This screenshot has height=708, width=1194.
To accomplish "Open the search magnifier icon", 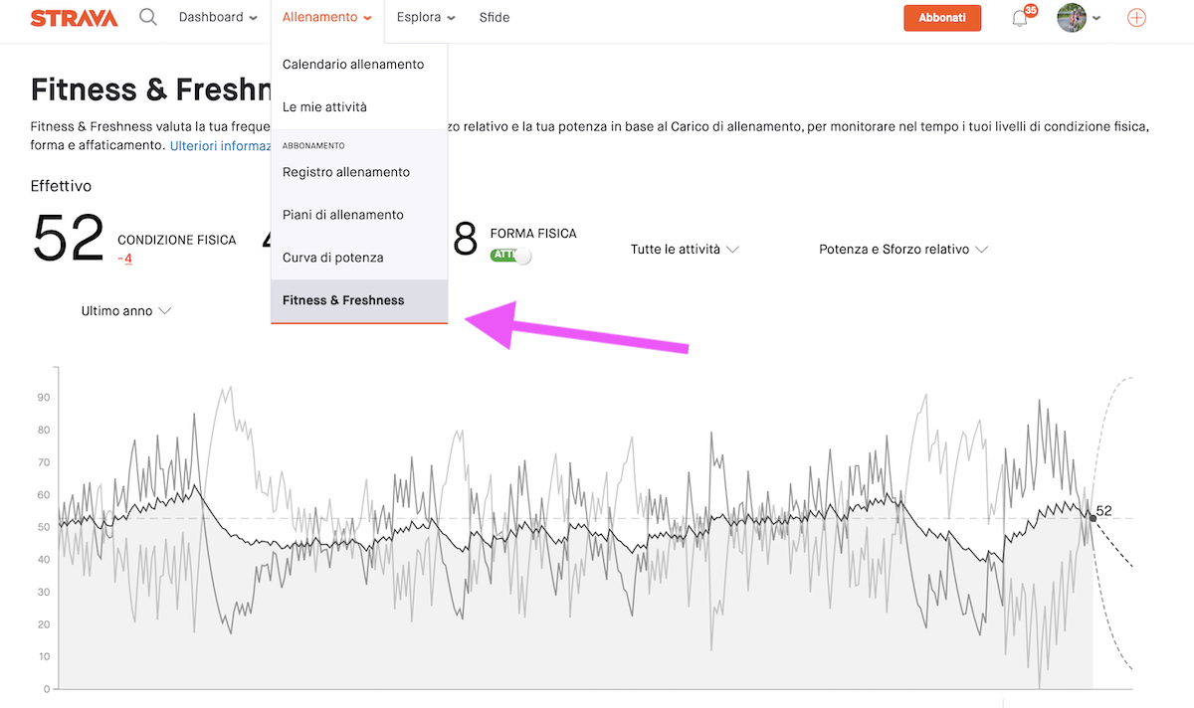I will coord(148,17).
